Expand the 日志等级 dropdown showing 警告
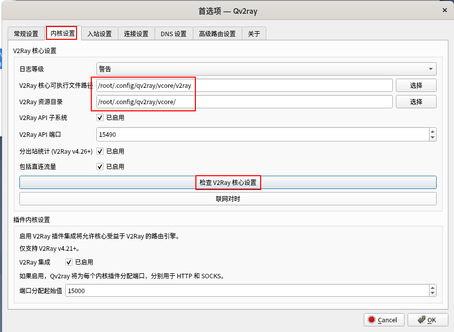This screenshot has width=454, height=332. tap(266, 69)
